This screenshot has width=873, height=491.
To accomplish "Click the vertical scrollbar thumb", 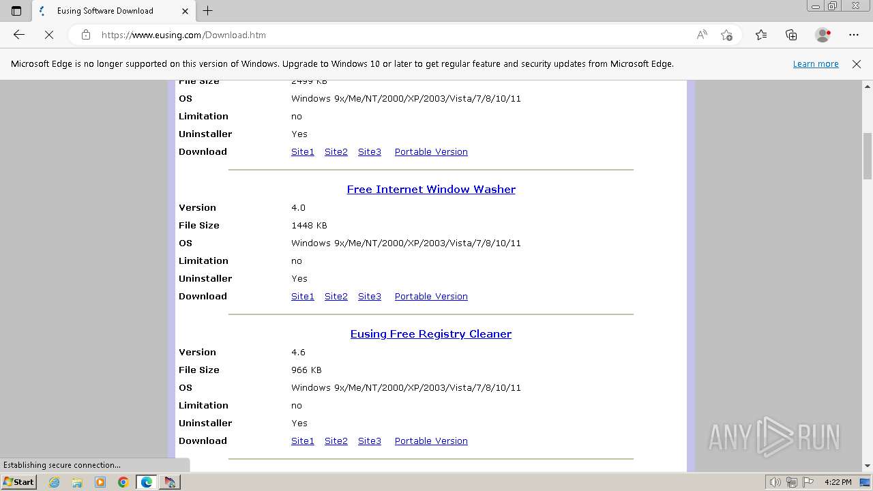I will (868, 155).
